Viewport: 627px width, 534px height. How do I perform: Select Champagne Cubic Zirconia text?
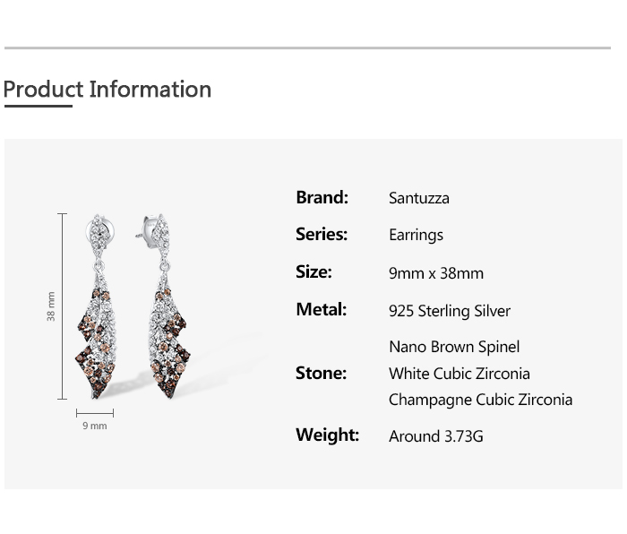coord(480,400)
